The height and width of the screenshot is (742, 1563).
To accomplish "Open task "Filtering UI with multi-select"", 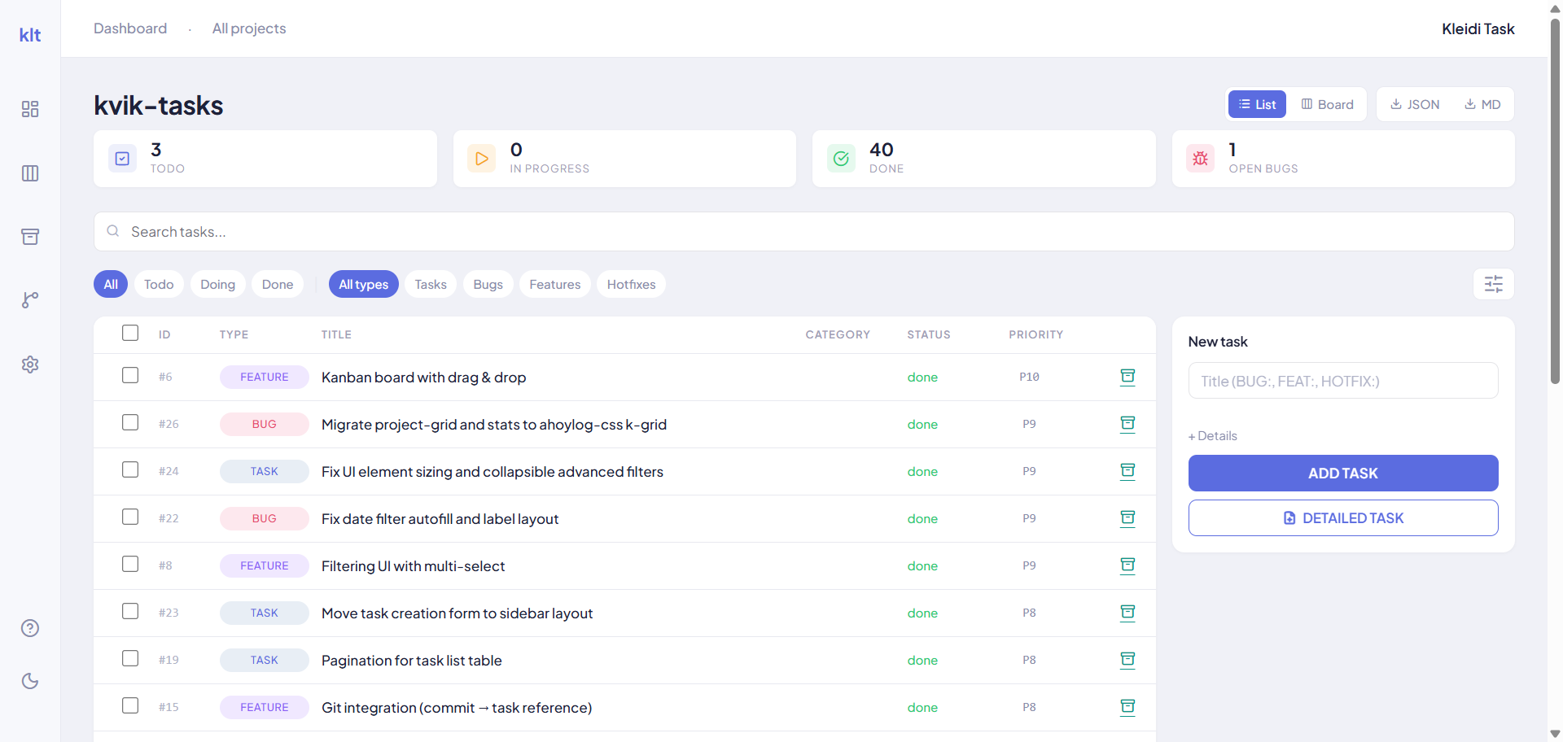I will (x=413, y=566).
